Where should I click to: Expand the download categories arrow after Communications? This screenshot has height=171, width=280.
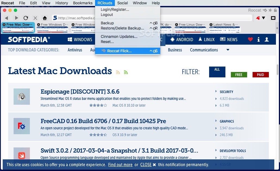click(x=228, y=50)
